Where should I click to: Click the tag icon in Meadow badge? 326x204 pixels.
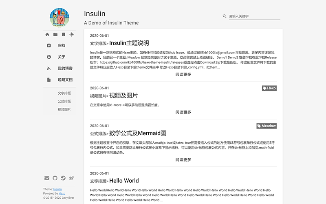point(259,126)
